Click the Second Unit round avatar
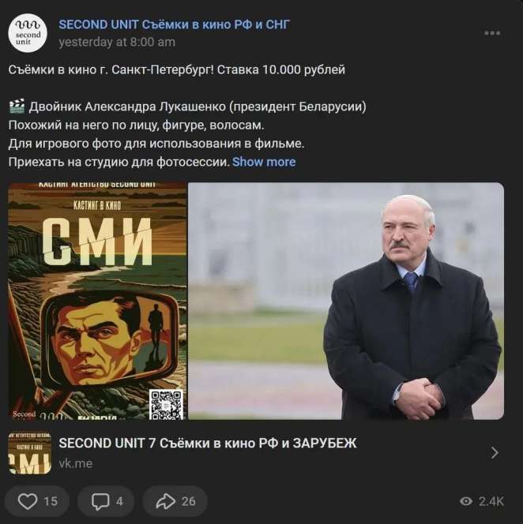 [28, 33]
